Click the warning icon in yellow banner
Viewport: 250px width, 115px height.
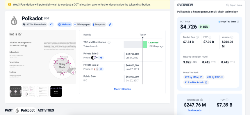coord(10,5)
